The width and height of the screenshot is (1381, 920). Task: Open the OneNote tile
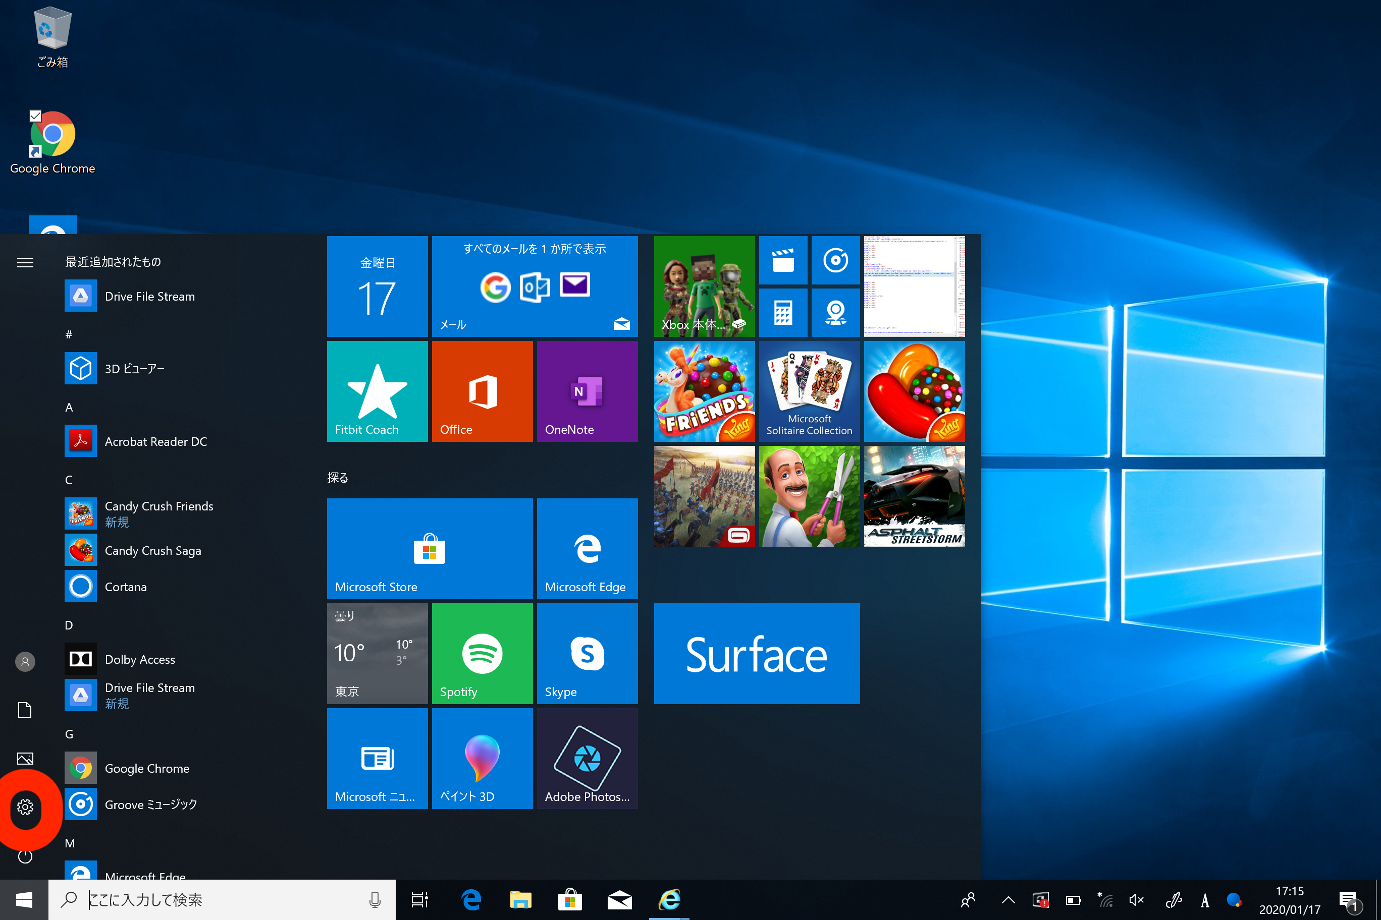pyautogui.click(x=587, y=391)
